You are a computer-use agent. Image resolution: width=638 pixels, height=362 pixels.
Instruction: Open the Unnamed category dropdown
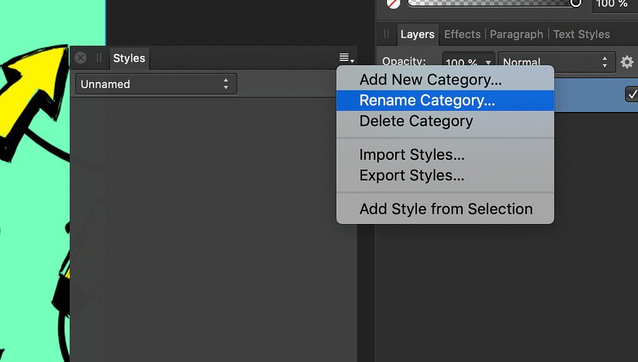(156, 84)
